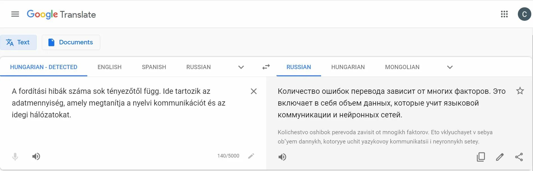Select Hungarian as target language

(x=348, y=67)
